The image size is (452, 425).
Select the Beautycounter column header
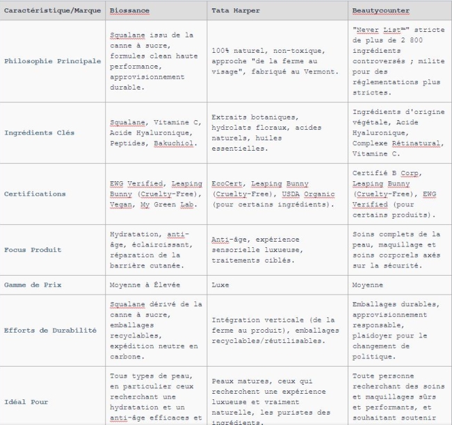pyautogui.click(x=381, y=11)
